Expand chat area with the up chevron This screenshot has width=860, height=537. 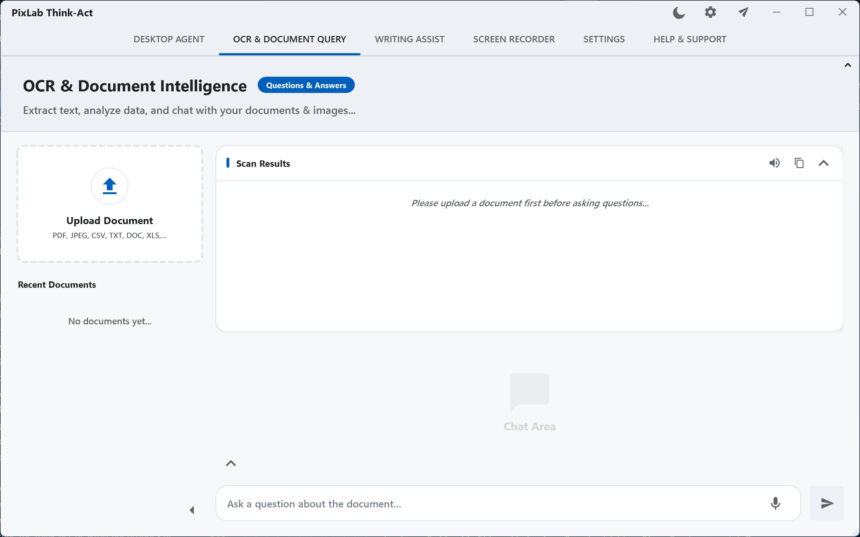click(231, 463)
